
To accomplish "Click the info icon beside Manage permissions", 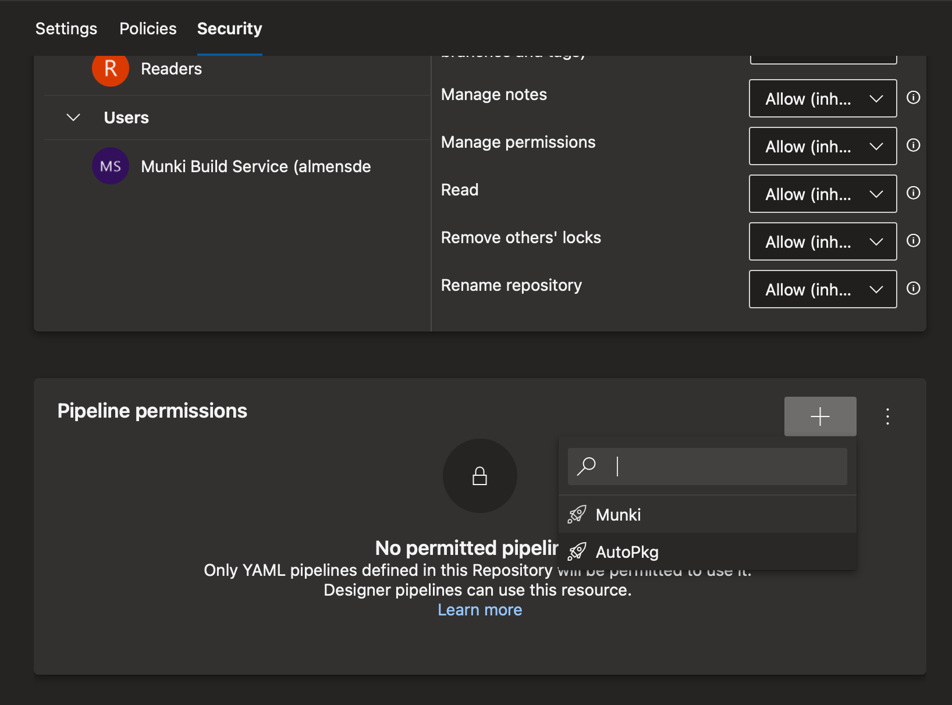I will click(x=913, y=145).
